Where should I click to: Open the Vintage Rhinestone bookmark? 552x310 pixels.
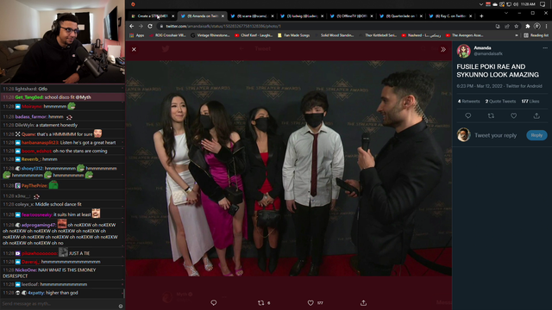[210, 35]
